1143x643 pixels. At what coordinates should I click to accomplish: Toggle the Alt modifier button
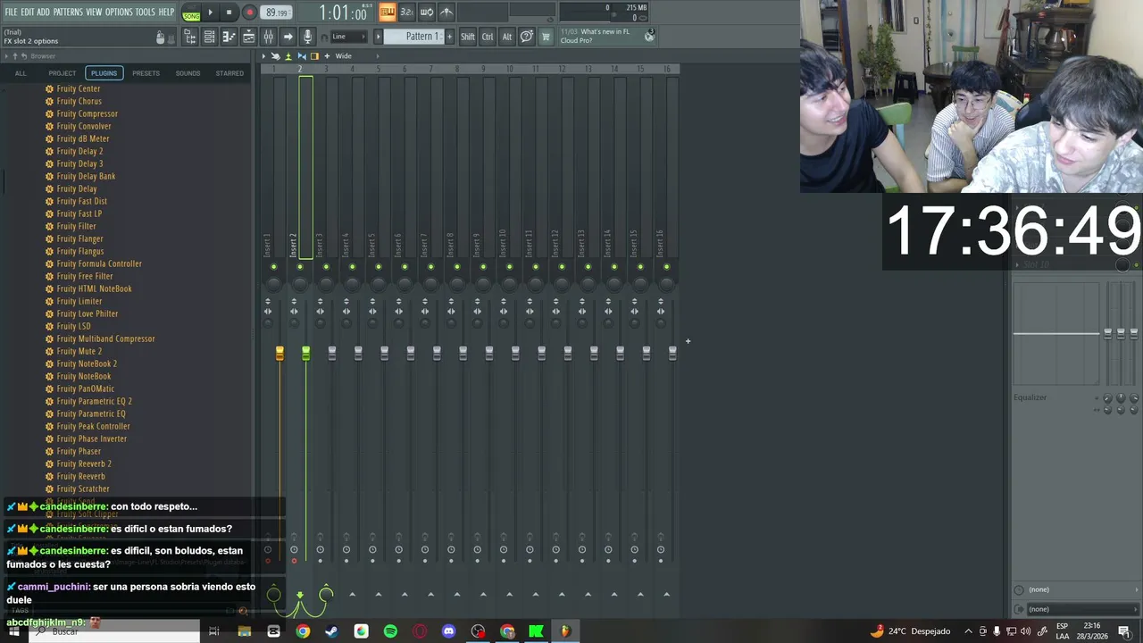[506, 37]
